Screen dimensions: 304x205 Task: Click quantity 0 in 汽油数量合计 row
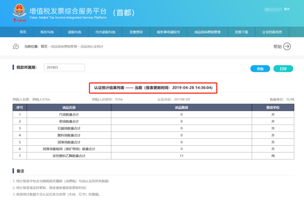182,115
